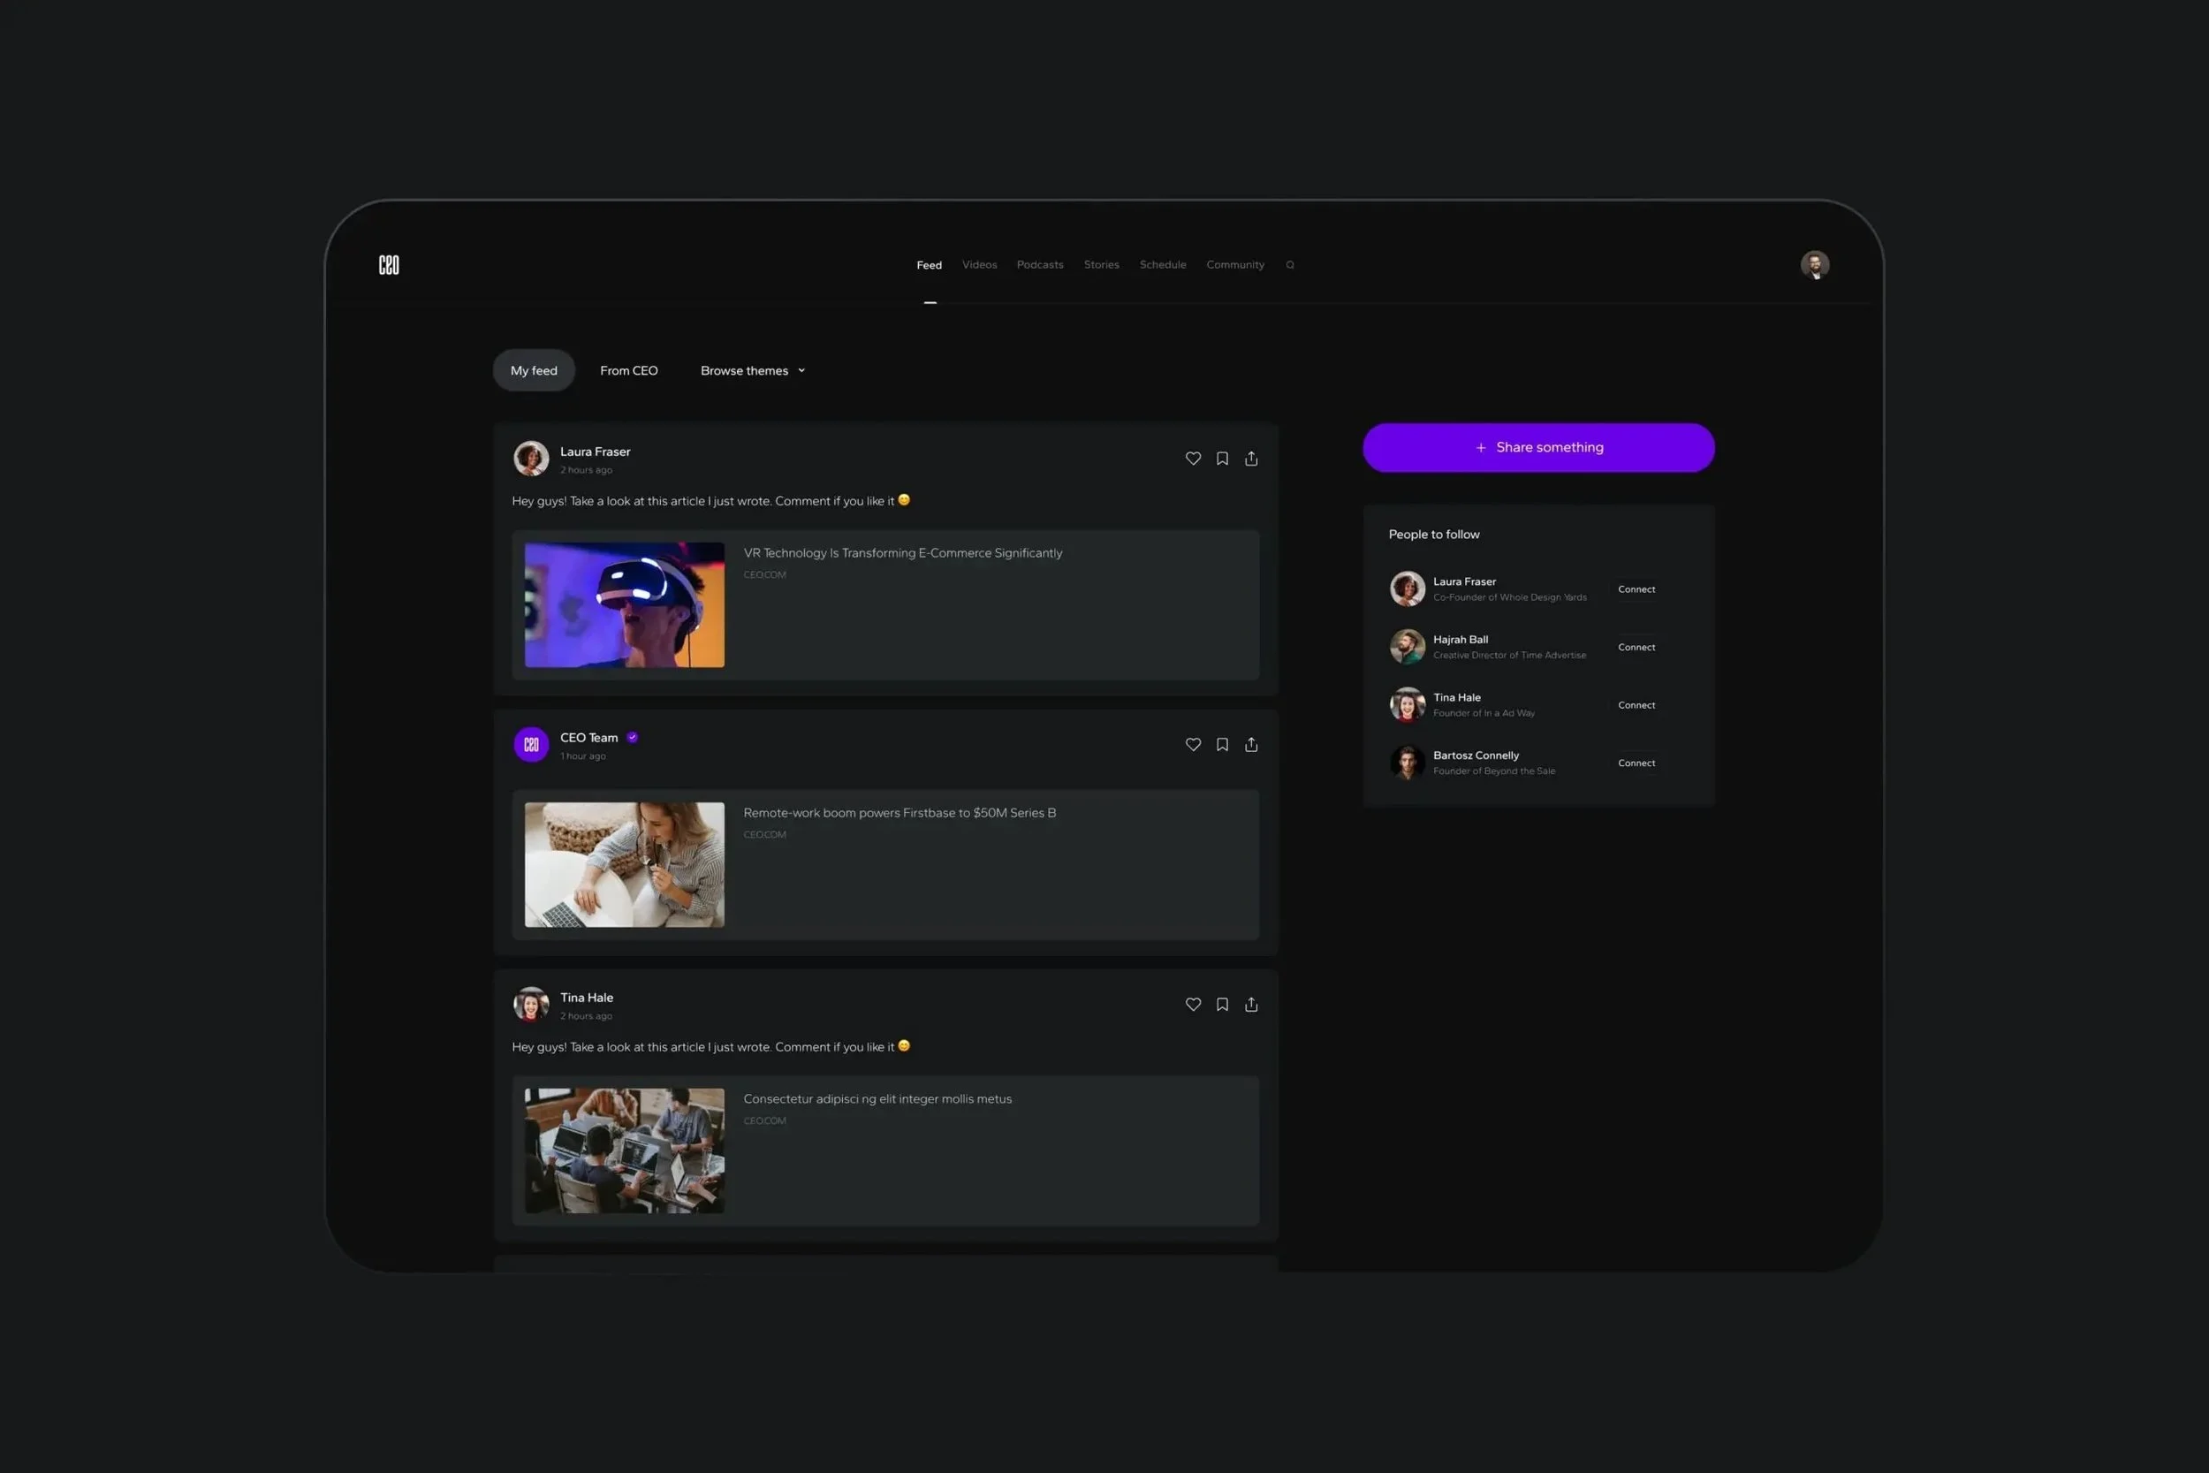The width and height of the screenshot is (2209, 1473).
Task: Like Laura Fraser's post with heart icon
Action: (x=1193, y=459)
